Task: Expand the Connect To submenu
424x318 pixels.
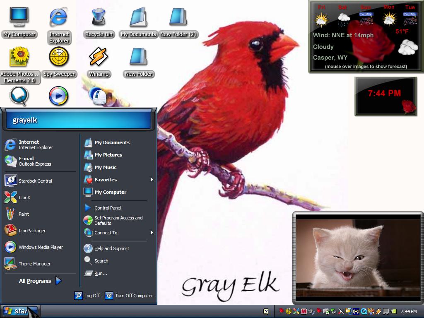Action: pos(118,233)
